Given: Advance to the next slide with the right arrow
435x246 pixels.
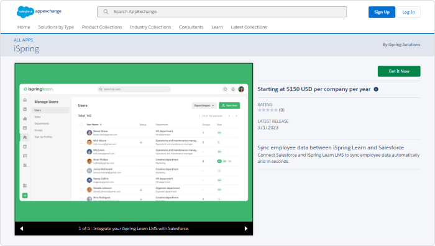Looking at the screenshot, I should (246, 229).
